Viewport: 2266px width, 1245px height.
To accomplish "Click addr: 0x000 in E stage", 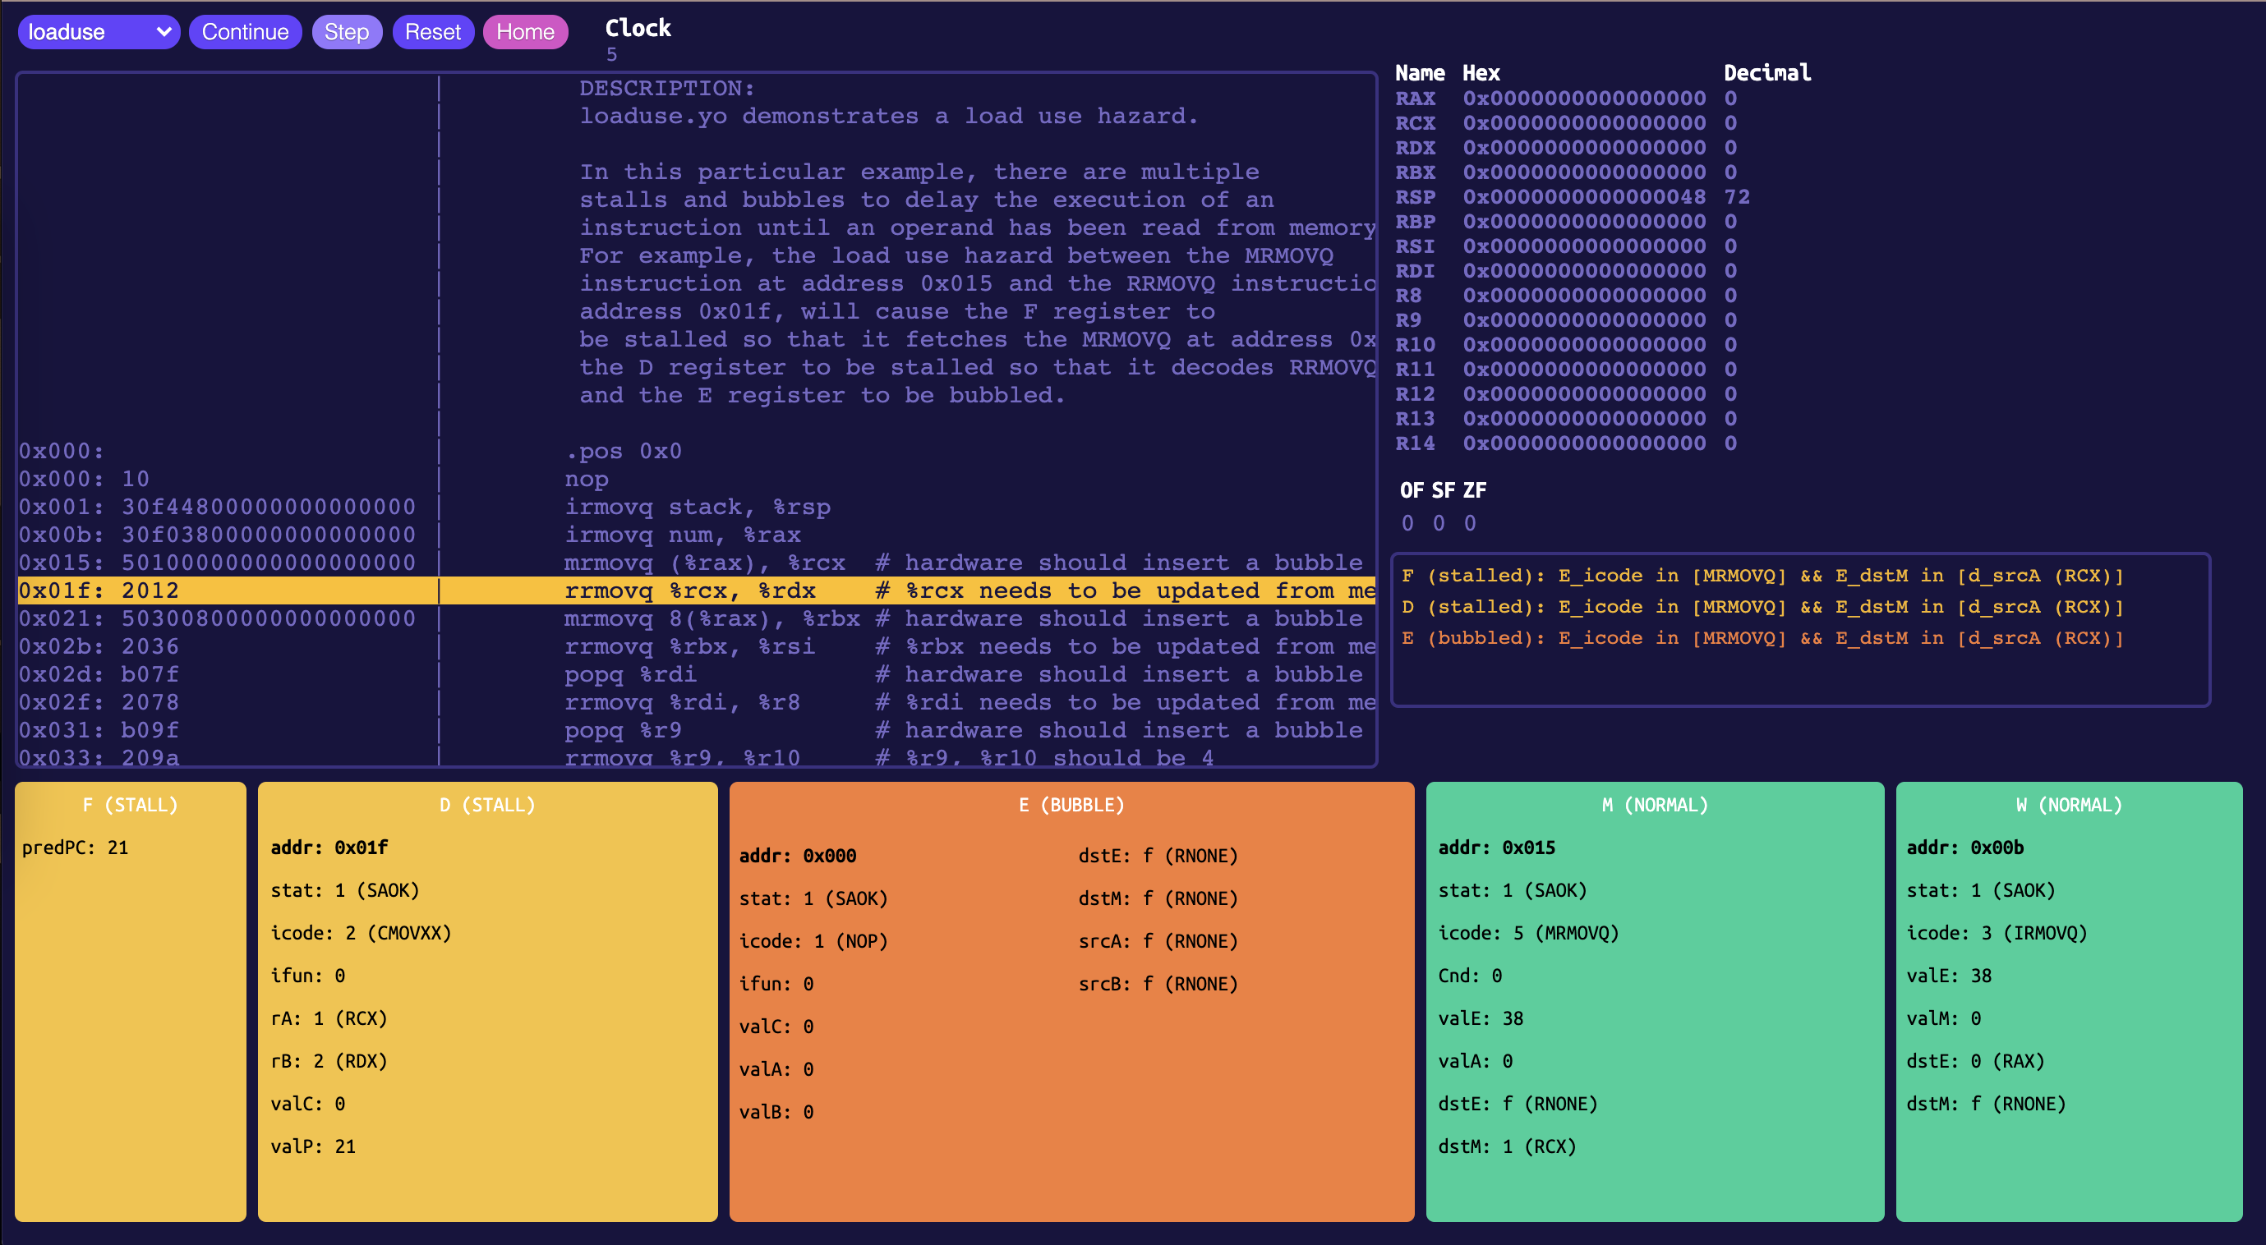I will coord(798,857).
